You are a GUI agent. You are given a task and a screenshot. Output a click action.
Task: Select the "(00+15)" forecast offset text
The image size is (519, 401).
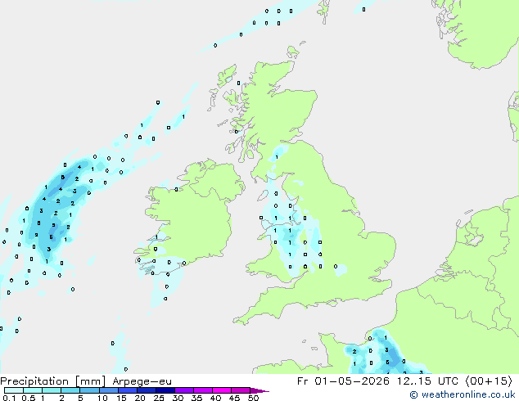pos(489,381)
